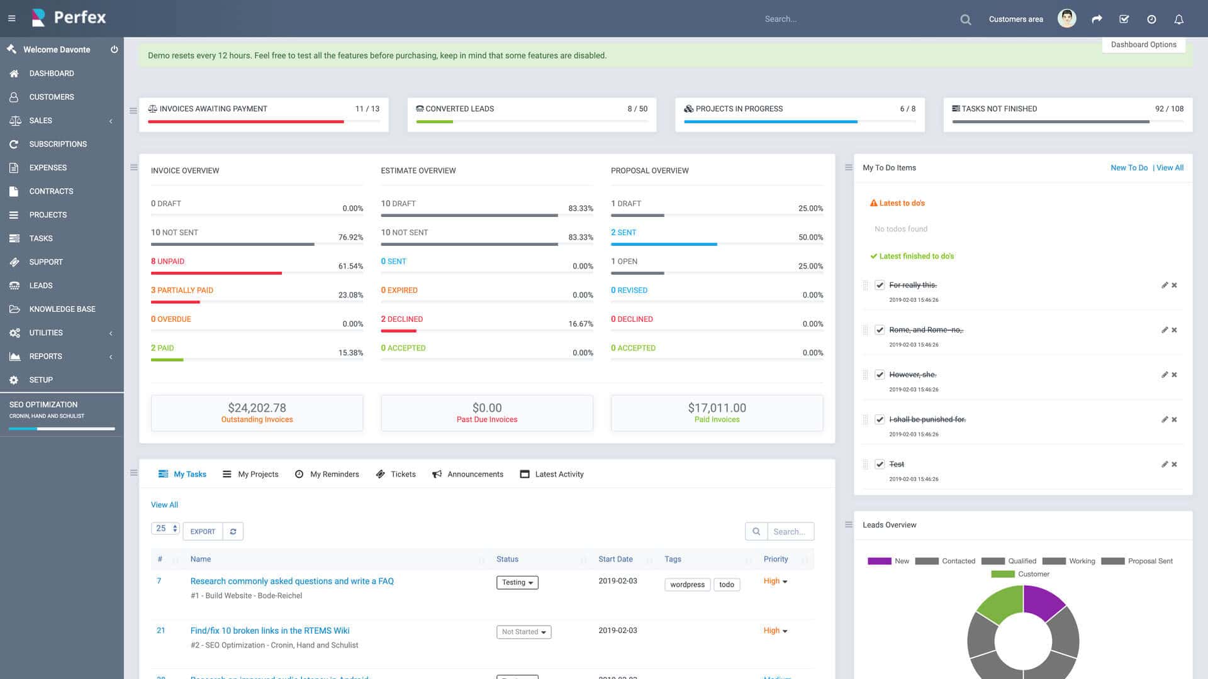Click the drag handle beside Invoice Overview
Image resolution: width=1208 pixels, height=679 pixels.
point(133,167)
